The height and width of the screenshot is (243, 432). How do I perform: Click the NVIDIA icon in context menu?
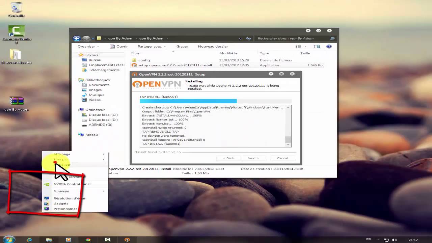click(47, 184)
